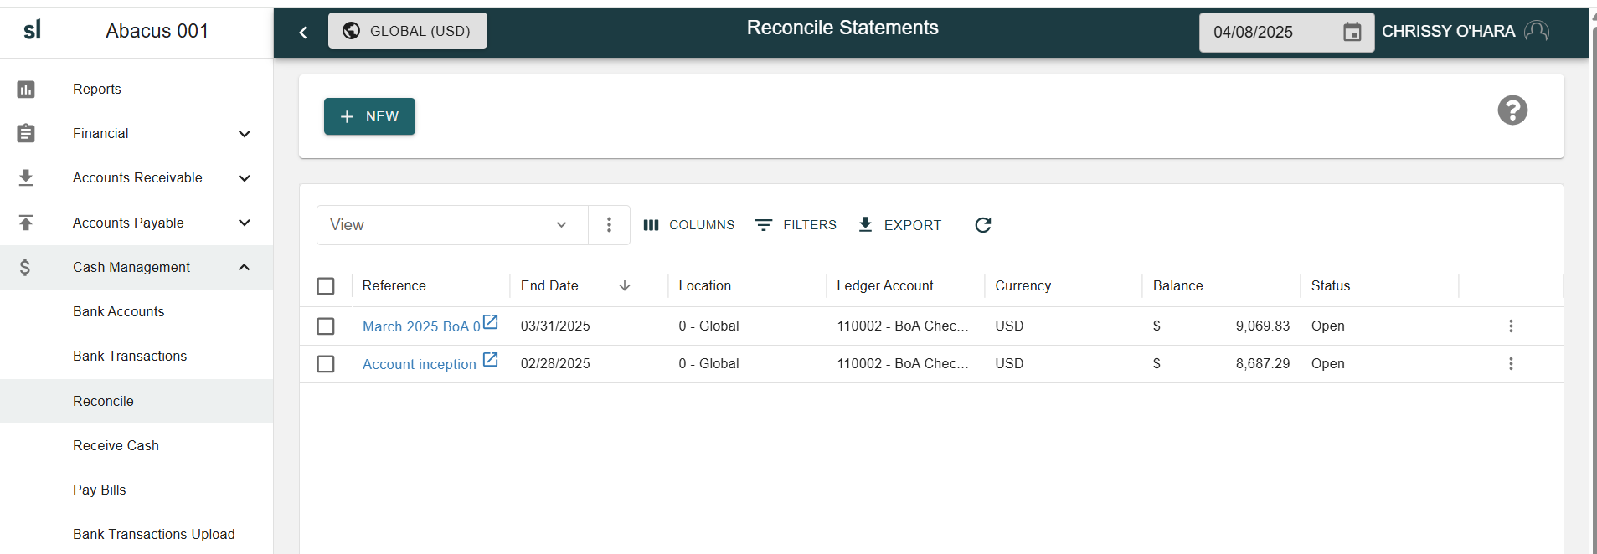1597x554 pixels.
Task: Click the Accounts Payable upload icon
Action: click(26, 223)
